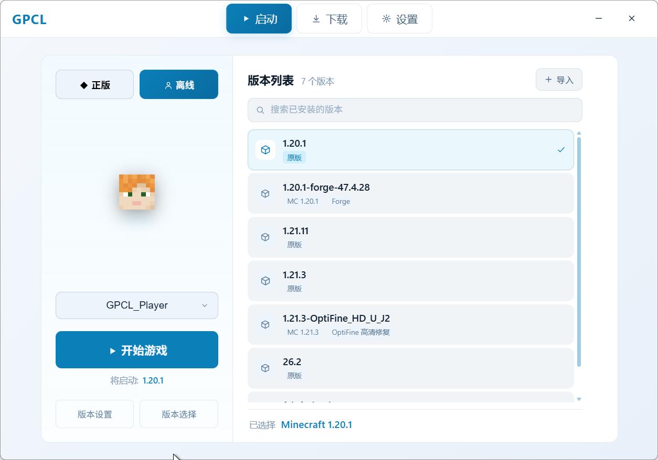Screen dimensions: 658x460
Task: Click the magnifier icon in the search box
Action: click(x=260, y=110)
